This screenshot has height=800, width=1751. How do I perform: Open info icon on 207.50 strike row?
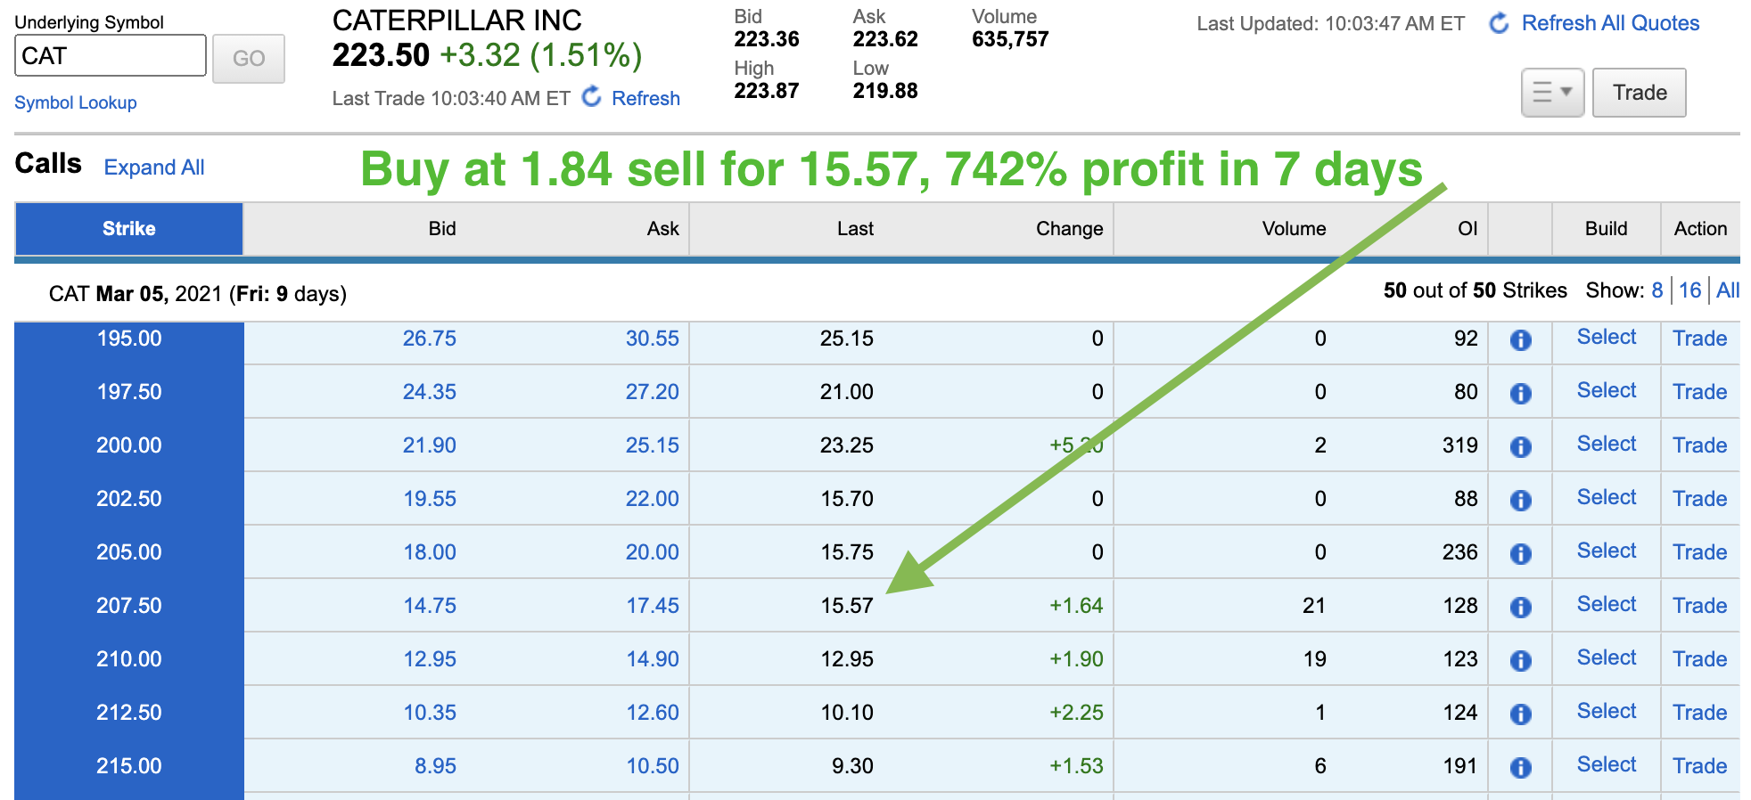click(1520, 607)
